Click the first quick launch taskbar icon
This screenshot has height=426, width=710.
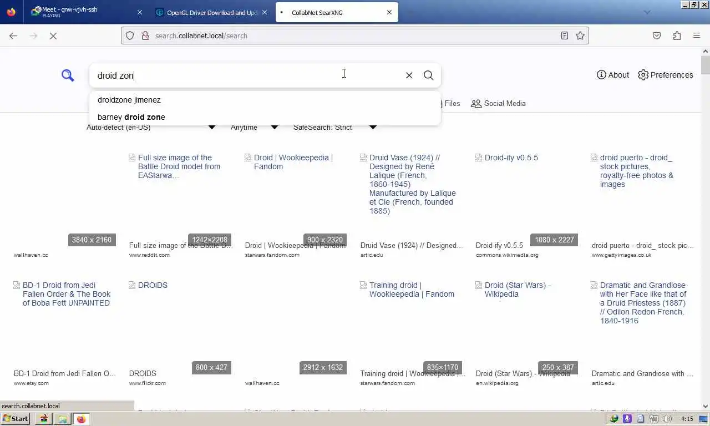pos(43,419)
